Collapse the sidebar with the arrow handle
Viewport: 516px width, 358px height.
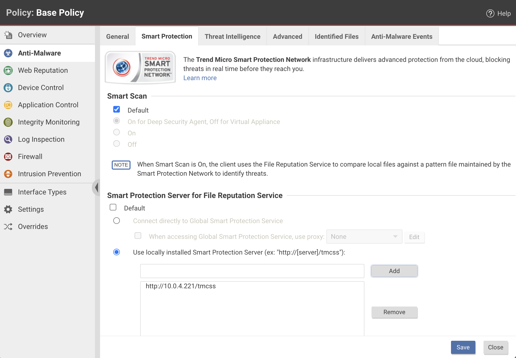(x=96, y=187)
